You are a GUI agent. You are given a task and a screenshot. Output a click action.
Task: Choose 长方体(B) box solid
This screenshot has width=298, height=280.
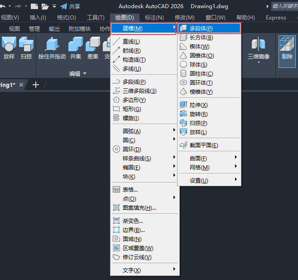point(209,38)
